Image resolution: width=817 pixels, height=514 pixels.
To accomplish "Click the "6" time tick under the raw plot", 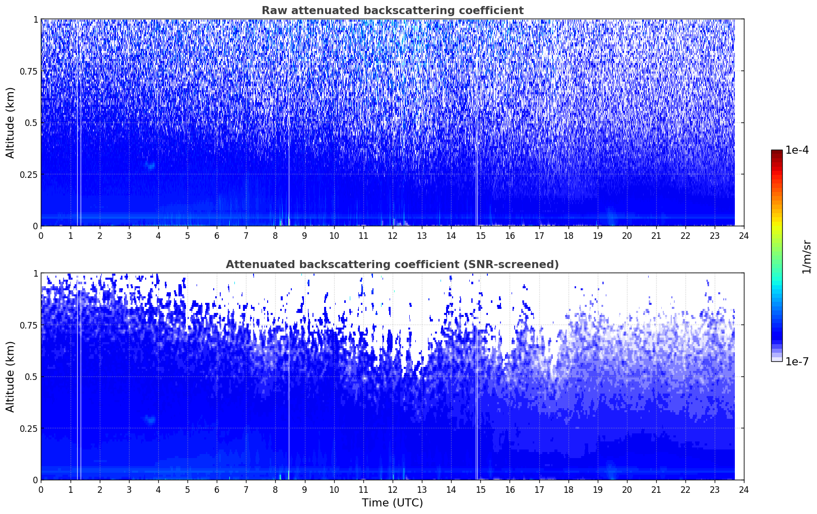I will [217, 235].
